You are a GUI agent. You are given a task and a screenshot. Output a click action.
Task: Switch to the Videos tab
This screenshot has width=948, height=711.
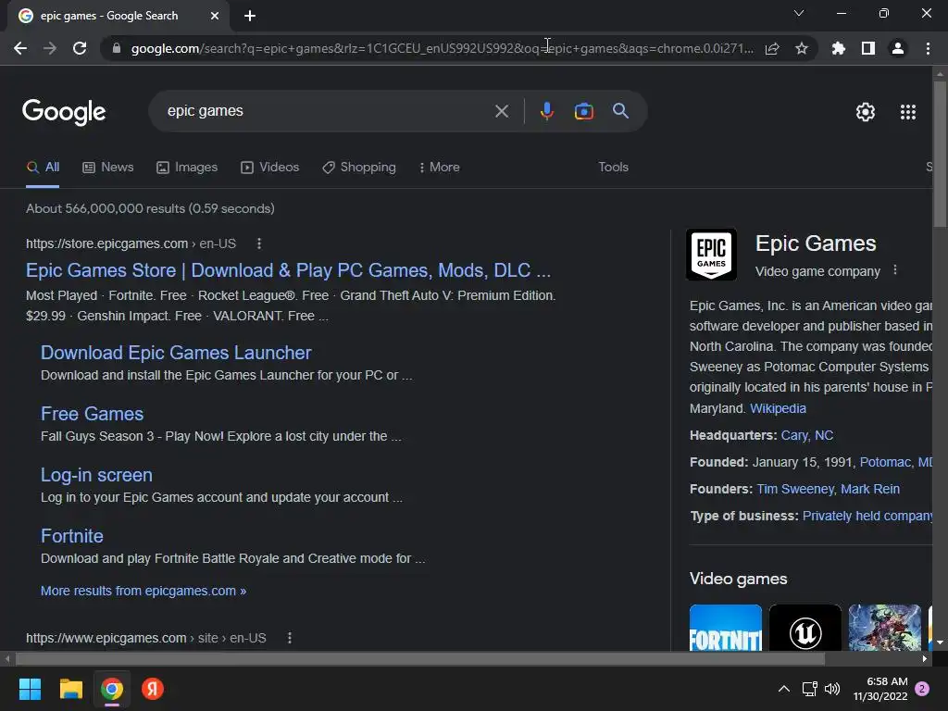pos(269,167)
